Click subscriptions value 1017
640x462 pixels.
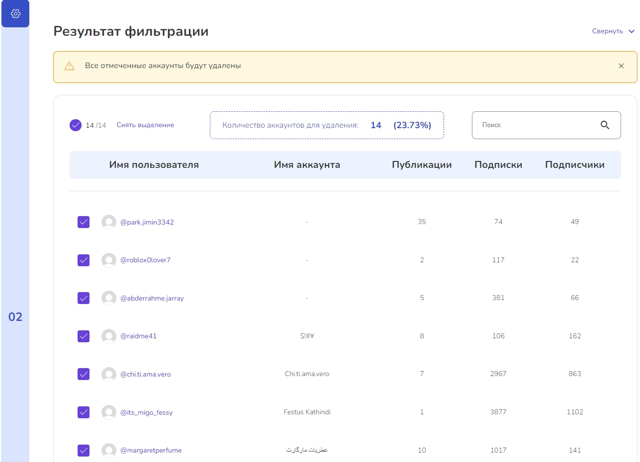[x=498, y=450]
